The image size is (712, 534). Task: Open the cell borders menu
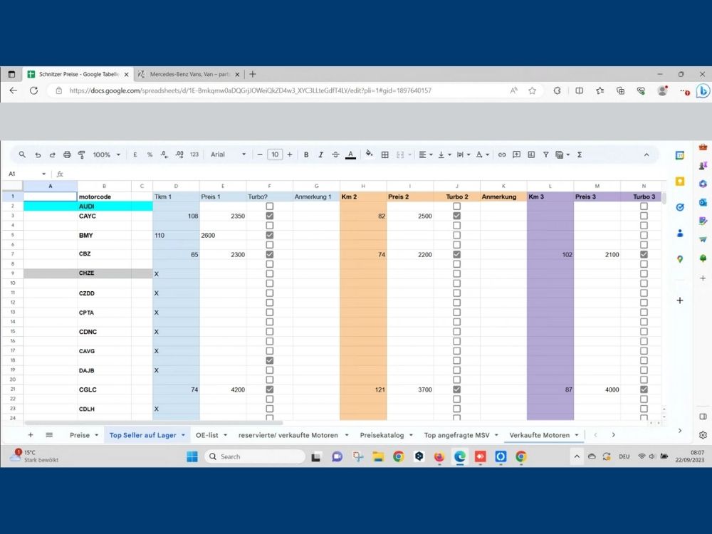(384, 155)
